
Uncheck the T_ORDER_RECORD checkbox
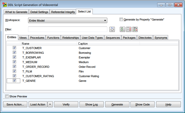click(14, 67)
